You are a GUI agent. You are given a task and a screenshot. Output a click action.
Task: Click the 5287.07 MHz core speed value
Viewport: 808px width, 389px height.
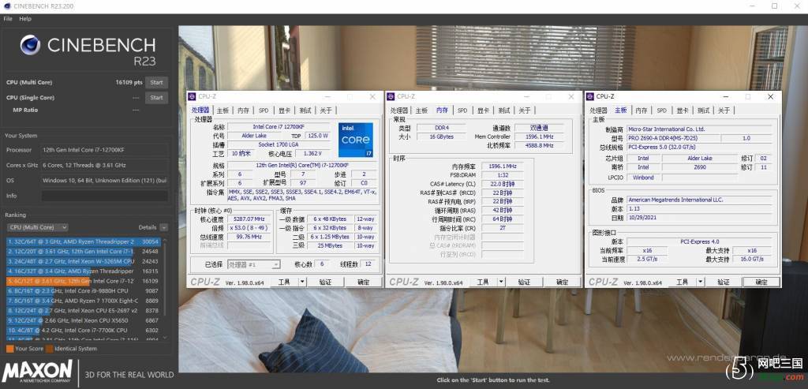pyautogui.click(x=249, y=219)
